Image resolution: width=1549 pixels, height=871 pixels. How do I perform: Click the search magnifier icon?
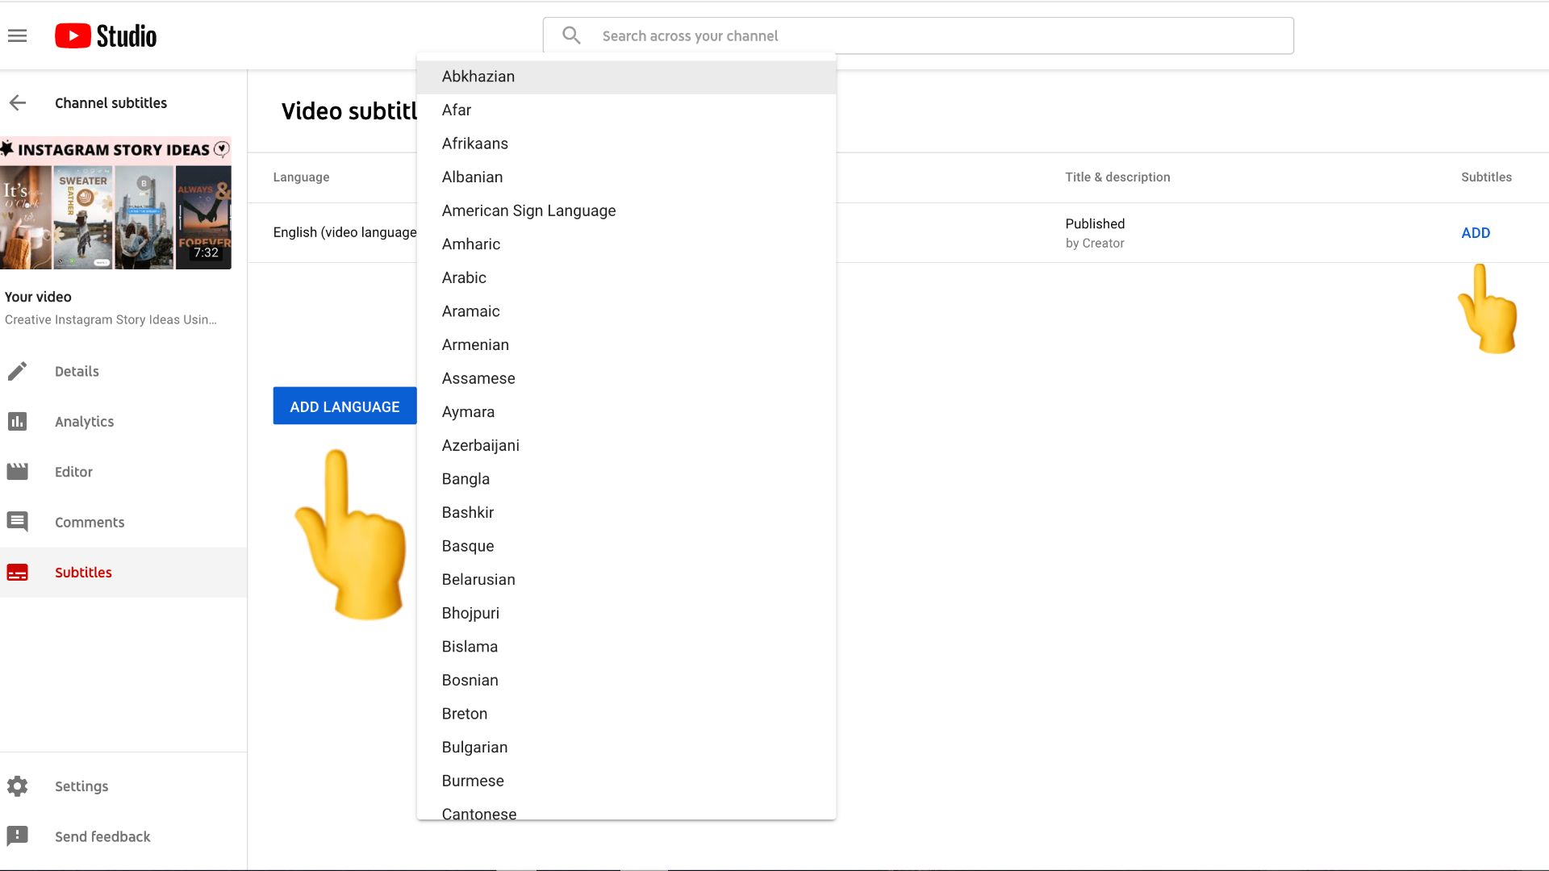click(571, 35)
